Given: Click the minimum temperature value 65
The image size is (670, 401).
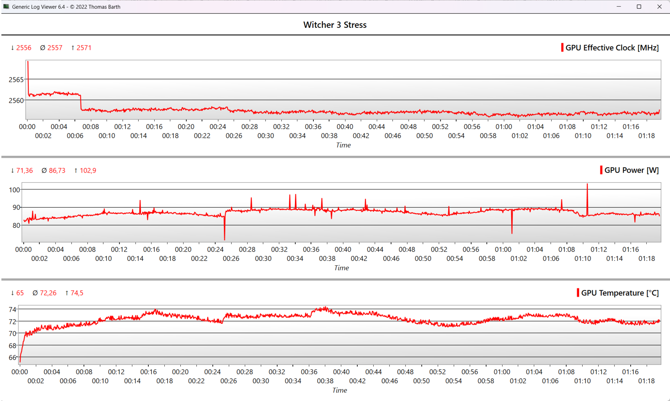Looking at the screenshot, I should [20, 293].
